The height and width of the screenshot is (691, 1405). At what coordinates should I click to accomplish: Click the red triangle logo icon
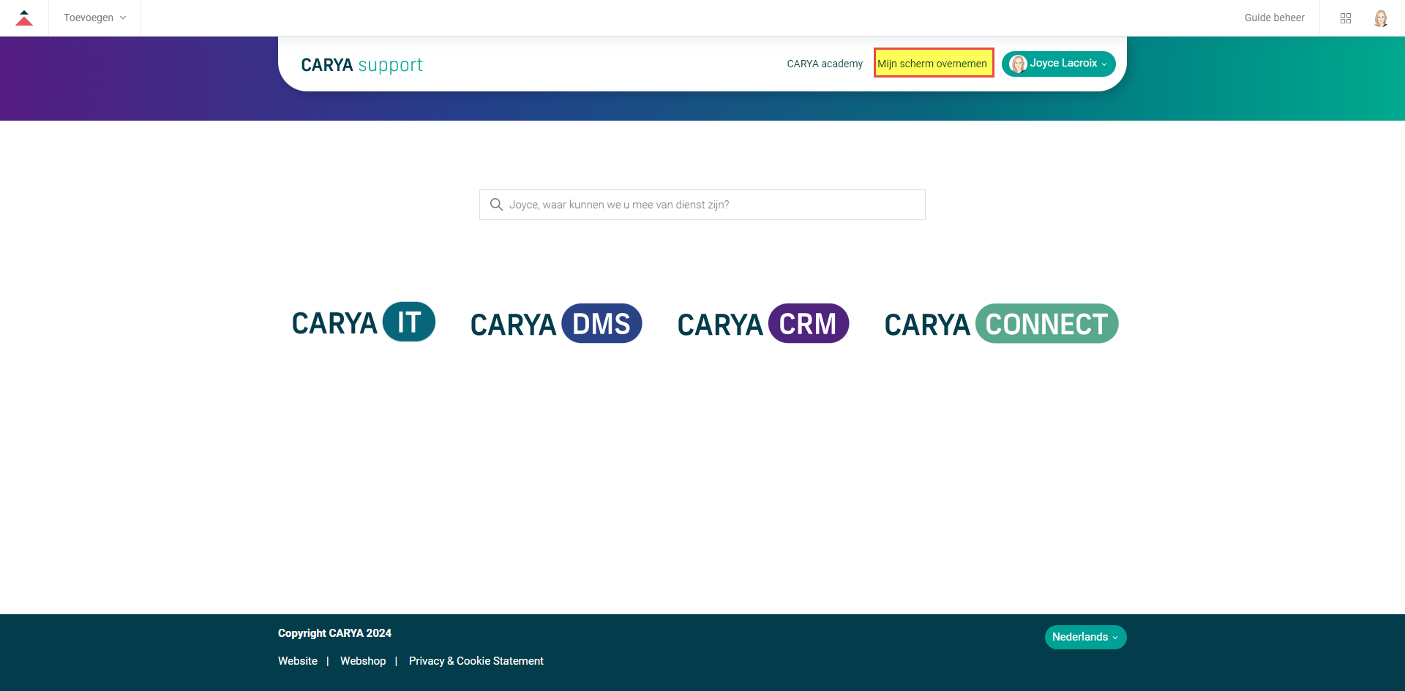pyautogui.click(x=24, y=18)
